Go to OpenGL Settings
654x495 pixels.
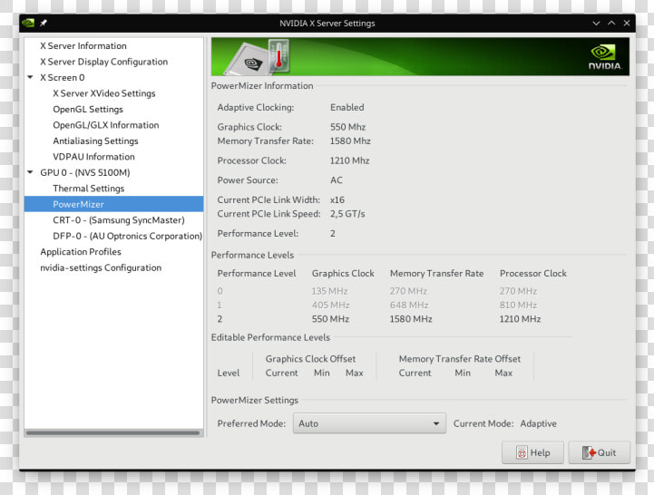88,110
